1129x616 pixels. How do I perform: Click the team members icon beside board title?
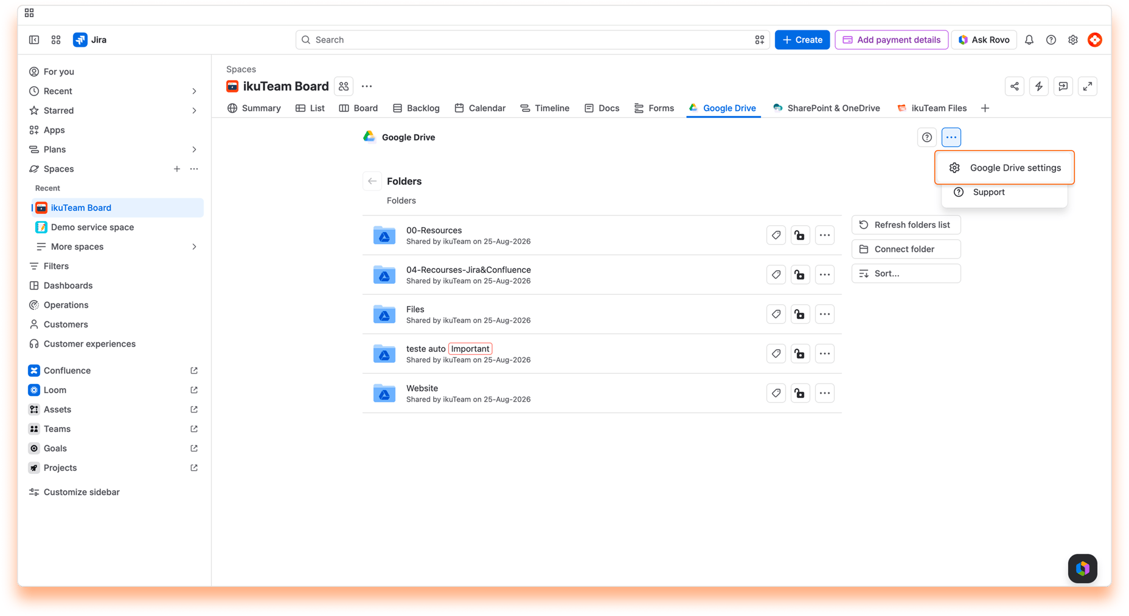(344, 86)
